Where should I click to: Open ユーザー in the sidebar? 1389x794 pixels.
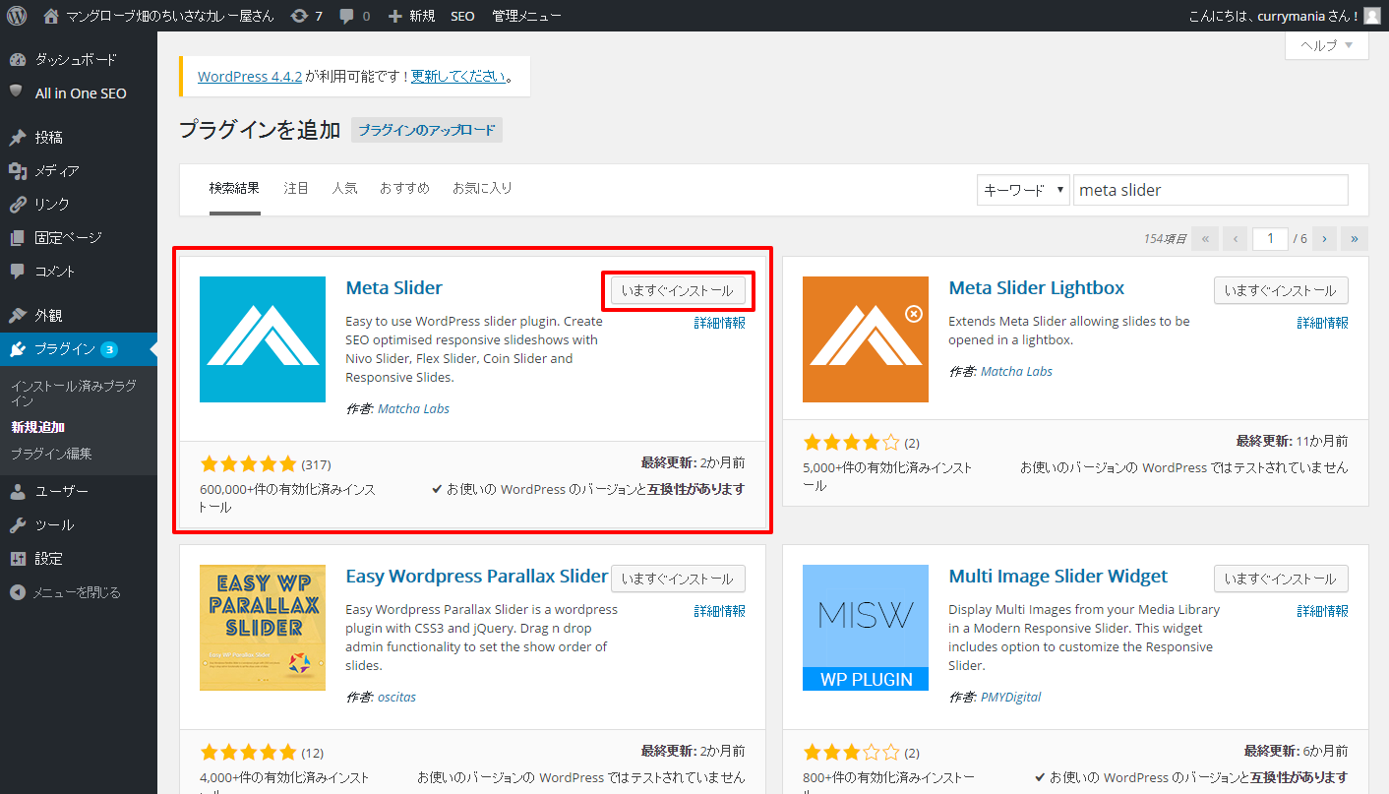pyautogui.click(x=79, y=491)
